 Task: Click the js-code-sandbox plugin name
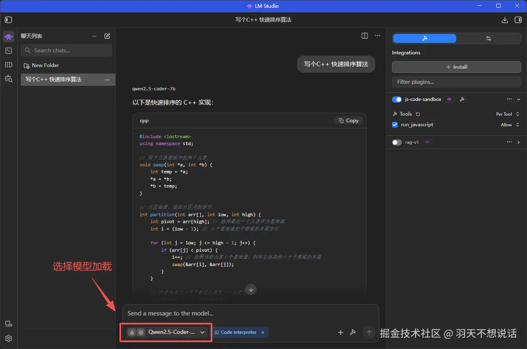[x=423, y=99]
